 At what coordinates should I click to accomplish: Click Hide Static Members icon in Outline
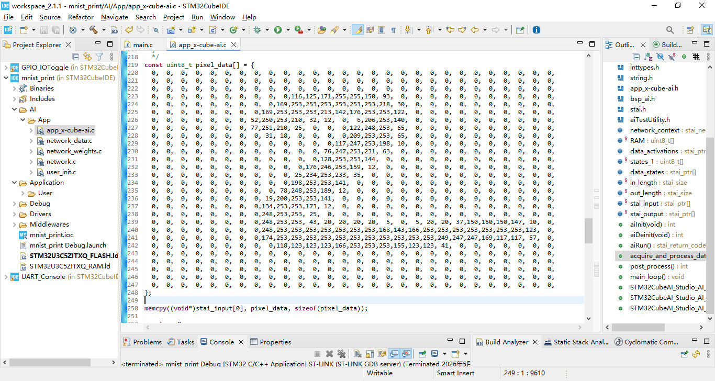[672, 57]
